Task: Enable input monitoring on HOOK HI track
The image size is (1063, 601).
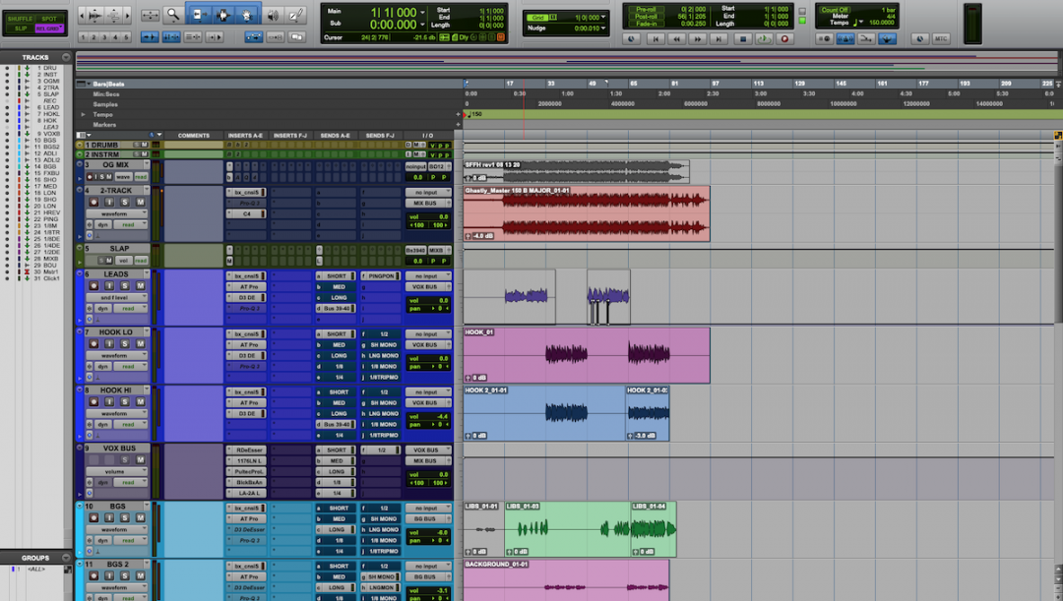Action: click(109, 401)
